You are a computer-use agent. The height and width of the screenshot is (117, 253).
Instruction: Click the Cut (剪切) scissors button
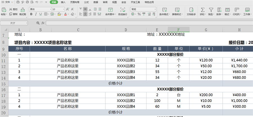click(13, 9)
